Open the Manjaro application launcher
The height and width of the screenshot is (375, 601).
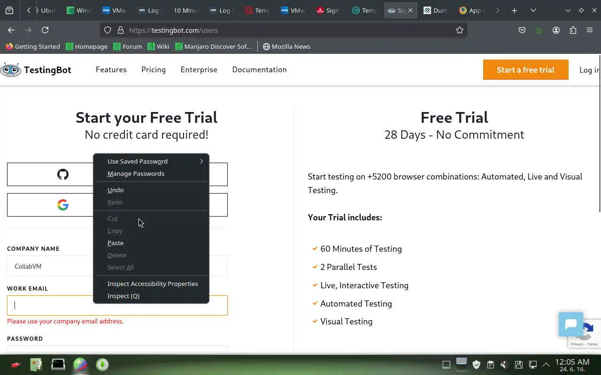point(15,365)
